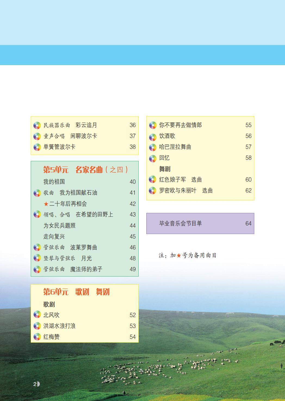Click the CD icon beside 哈巴涅拉舞曲

(x=153, y=147)
